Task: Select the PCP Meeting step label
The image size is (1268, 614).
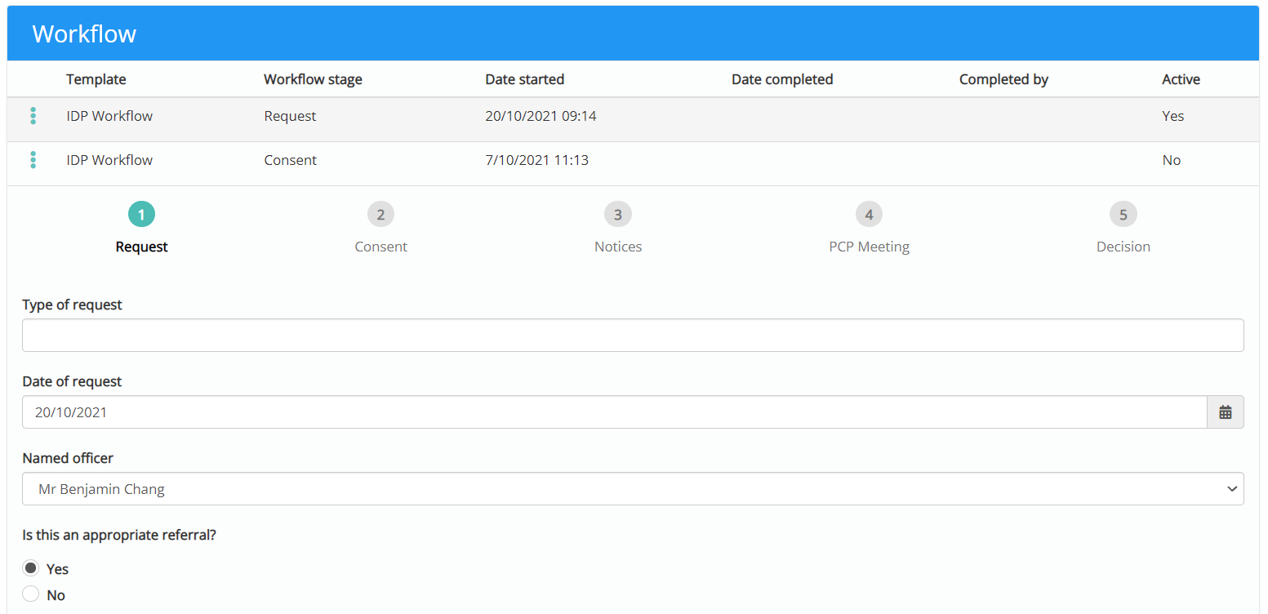Action: 869,247
